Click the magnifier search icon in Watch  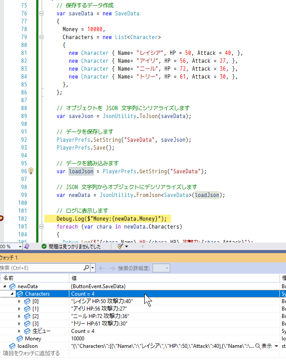click(86, 268)
